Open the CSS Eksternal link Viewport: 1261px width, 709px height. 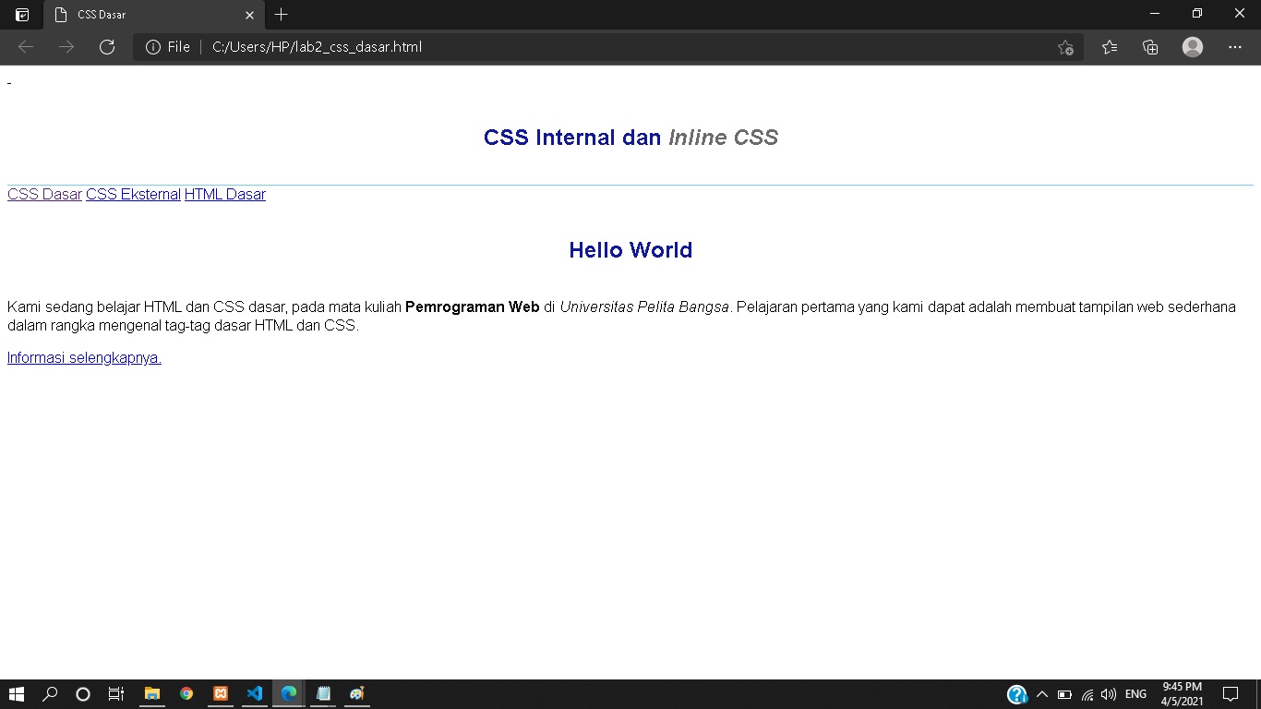coord(133,194)
